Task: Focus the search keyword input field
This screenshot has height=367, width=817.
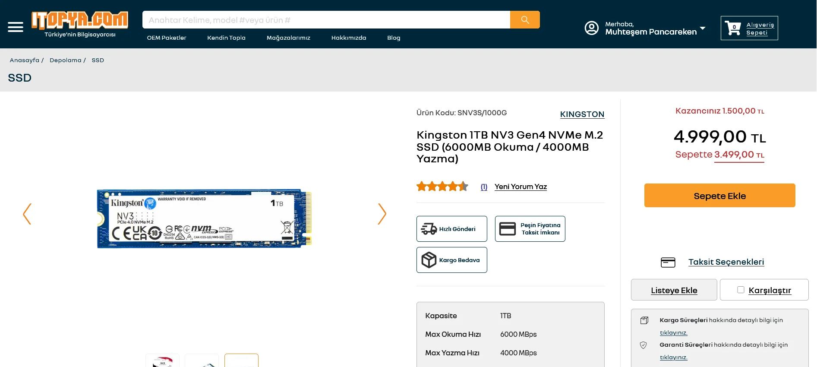Action: tap(326, 20)
